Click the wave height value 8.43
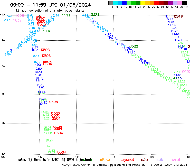Viewport: 190px width, 167px height. click(36, 56)
